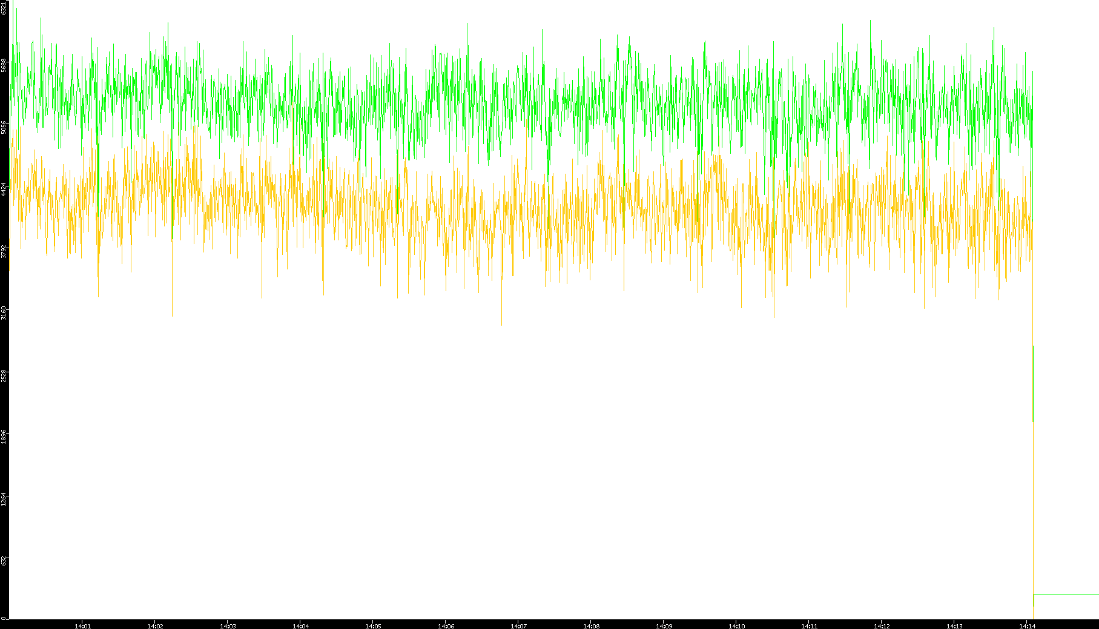
Task: Click the 3160 y-axis label
Action: click(4, 312)
